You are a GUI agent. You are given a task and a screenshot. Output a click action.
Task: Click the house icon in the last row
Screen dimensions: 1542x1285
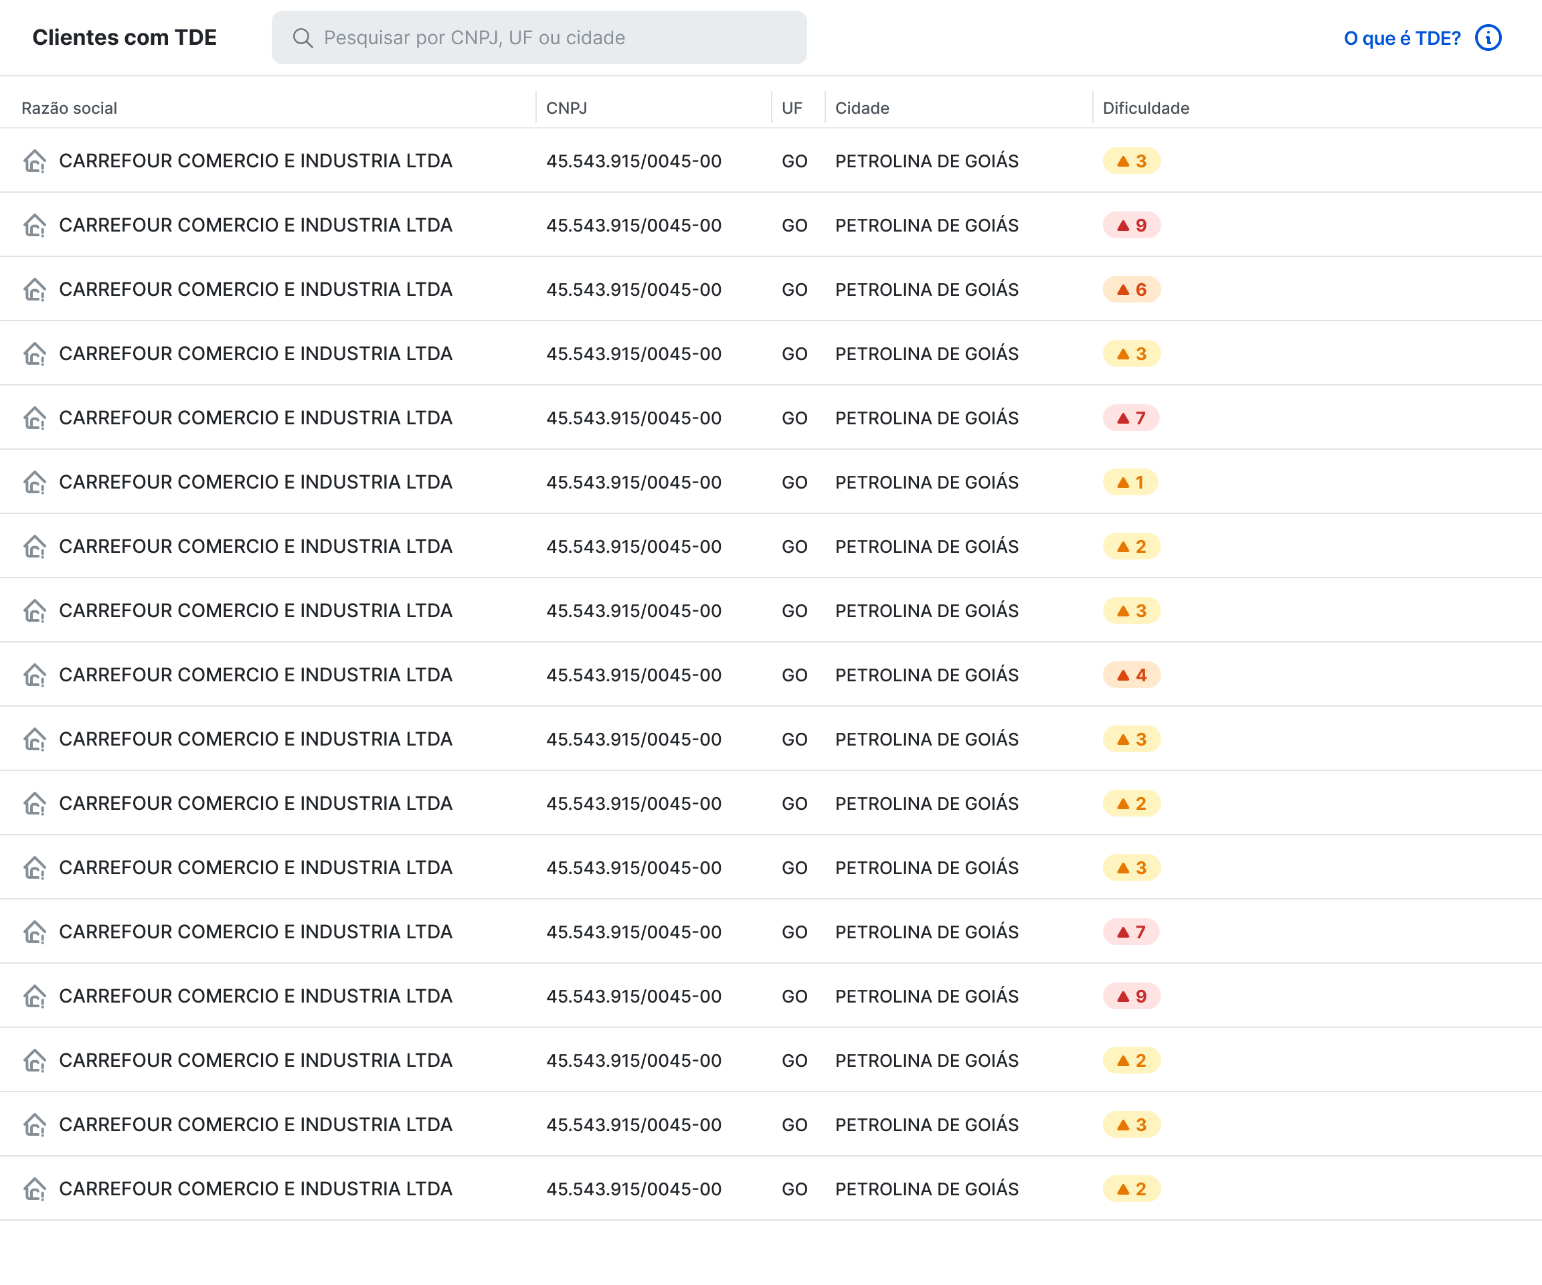35,1189
